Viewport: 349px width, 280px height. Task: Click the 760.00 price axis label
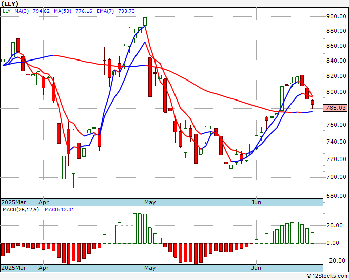coord(336,125)
